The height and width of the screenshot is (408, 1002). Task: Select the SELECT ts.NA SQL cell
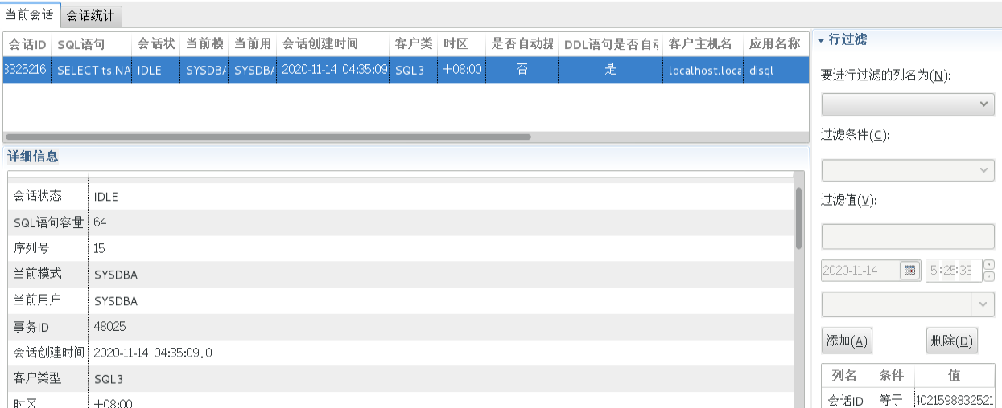(93, 70)
